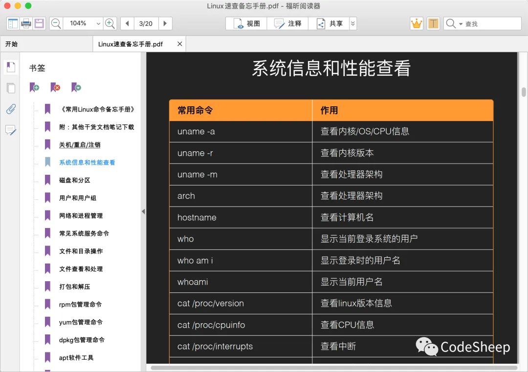Screen dimensions: 528x372
Task: Open the page thumbnails sidebar icon
Action: (x=11, y=88)
